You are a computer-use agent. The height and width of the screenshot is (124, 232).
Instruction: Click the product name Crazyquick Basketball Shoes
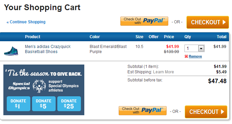tap(48, 49)
